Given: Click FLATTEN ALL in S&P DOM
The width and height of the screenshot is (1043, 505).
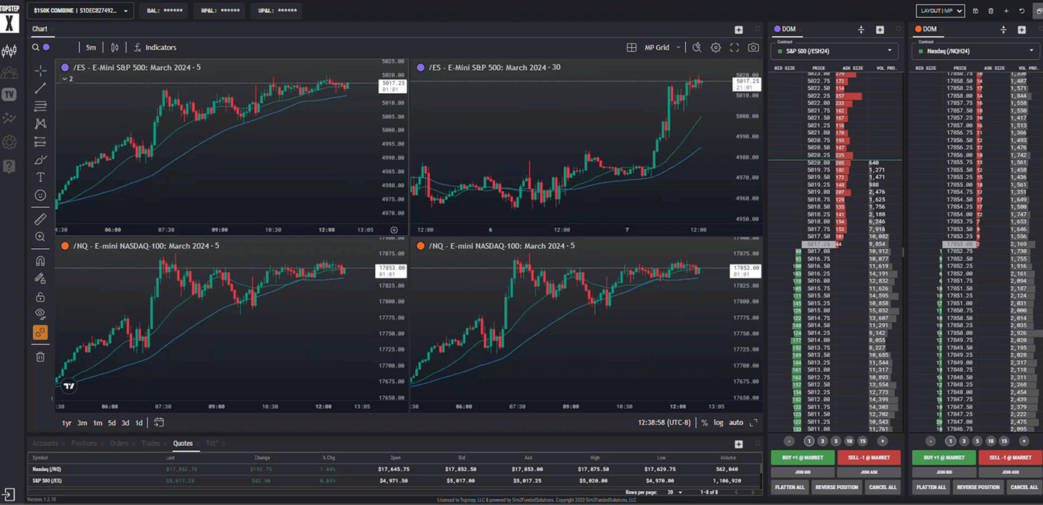Looking at the screenshot, I should (790, 487).
